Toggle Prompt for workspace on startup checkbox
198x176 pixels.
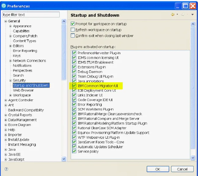click(73, 24)
